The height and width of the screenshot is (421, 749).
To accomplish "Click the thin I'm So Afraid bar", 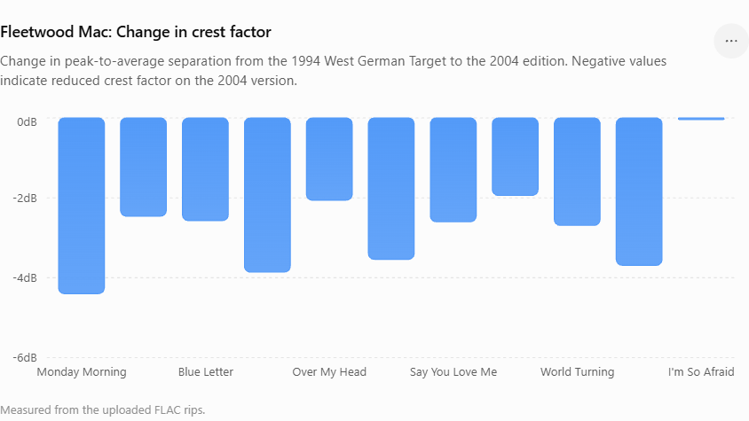I will coord(701,119).
